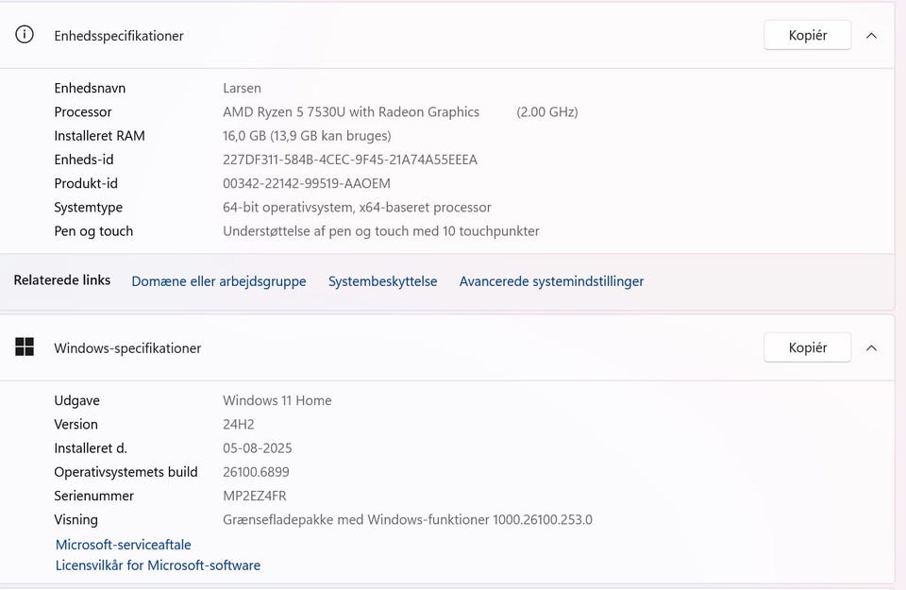Click the Windows 11 Home edition text
The height and width of the screenshot is (590, 906).
(x=277, y=400)
